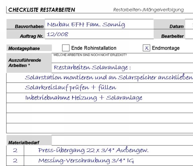Click the 'Datum' label
Screen dimensions: 193x166
tap(177, 26)
